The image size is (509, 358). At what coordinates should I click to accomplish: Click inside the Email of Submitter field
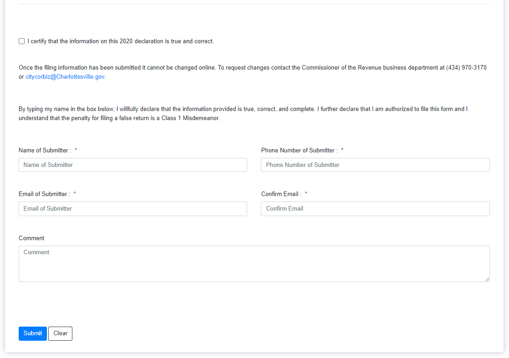pyautogui.click(x=132, y=208)
